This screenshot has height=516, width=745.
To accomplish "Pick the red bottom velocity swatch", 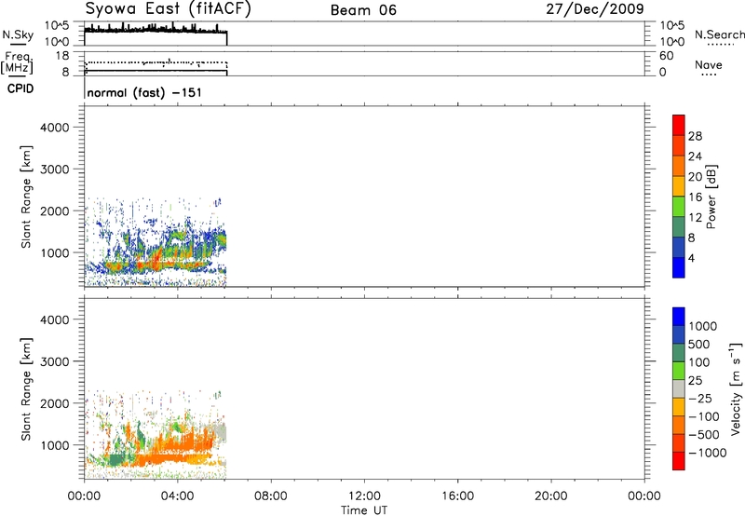I will (x=679, y=461).
